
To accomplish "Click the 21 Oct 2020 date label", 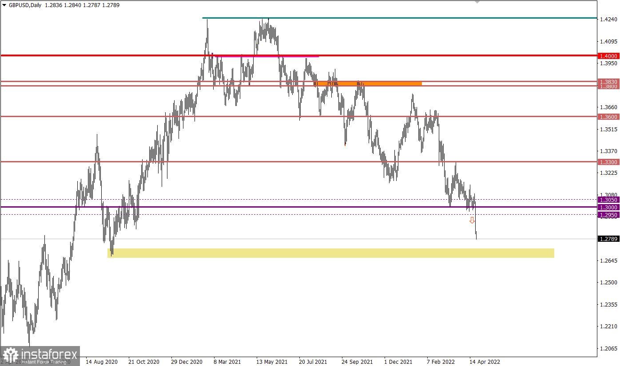I will point(144,362).
